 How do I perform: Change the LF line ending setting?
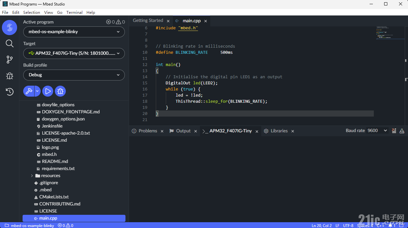[337, 225]
